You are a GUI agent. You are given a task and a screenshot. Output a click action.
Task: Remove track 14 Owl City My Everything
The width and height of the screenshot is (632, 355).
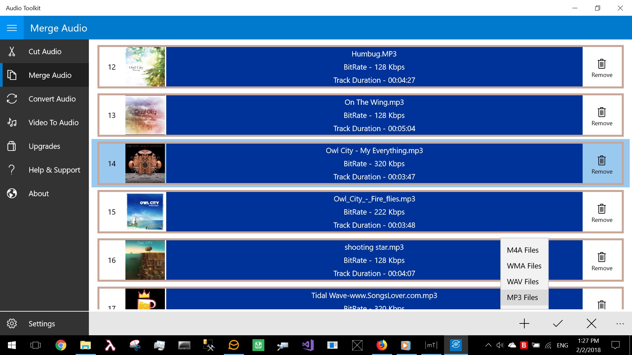[x=602, y=164]
